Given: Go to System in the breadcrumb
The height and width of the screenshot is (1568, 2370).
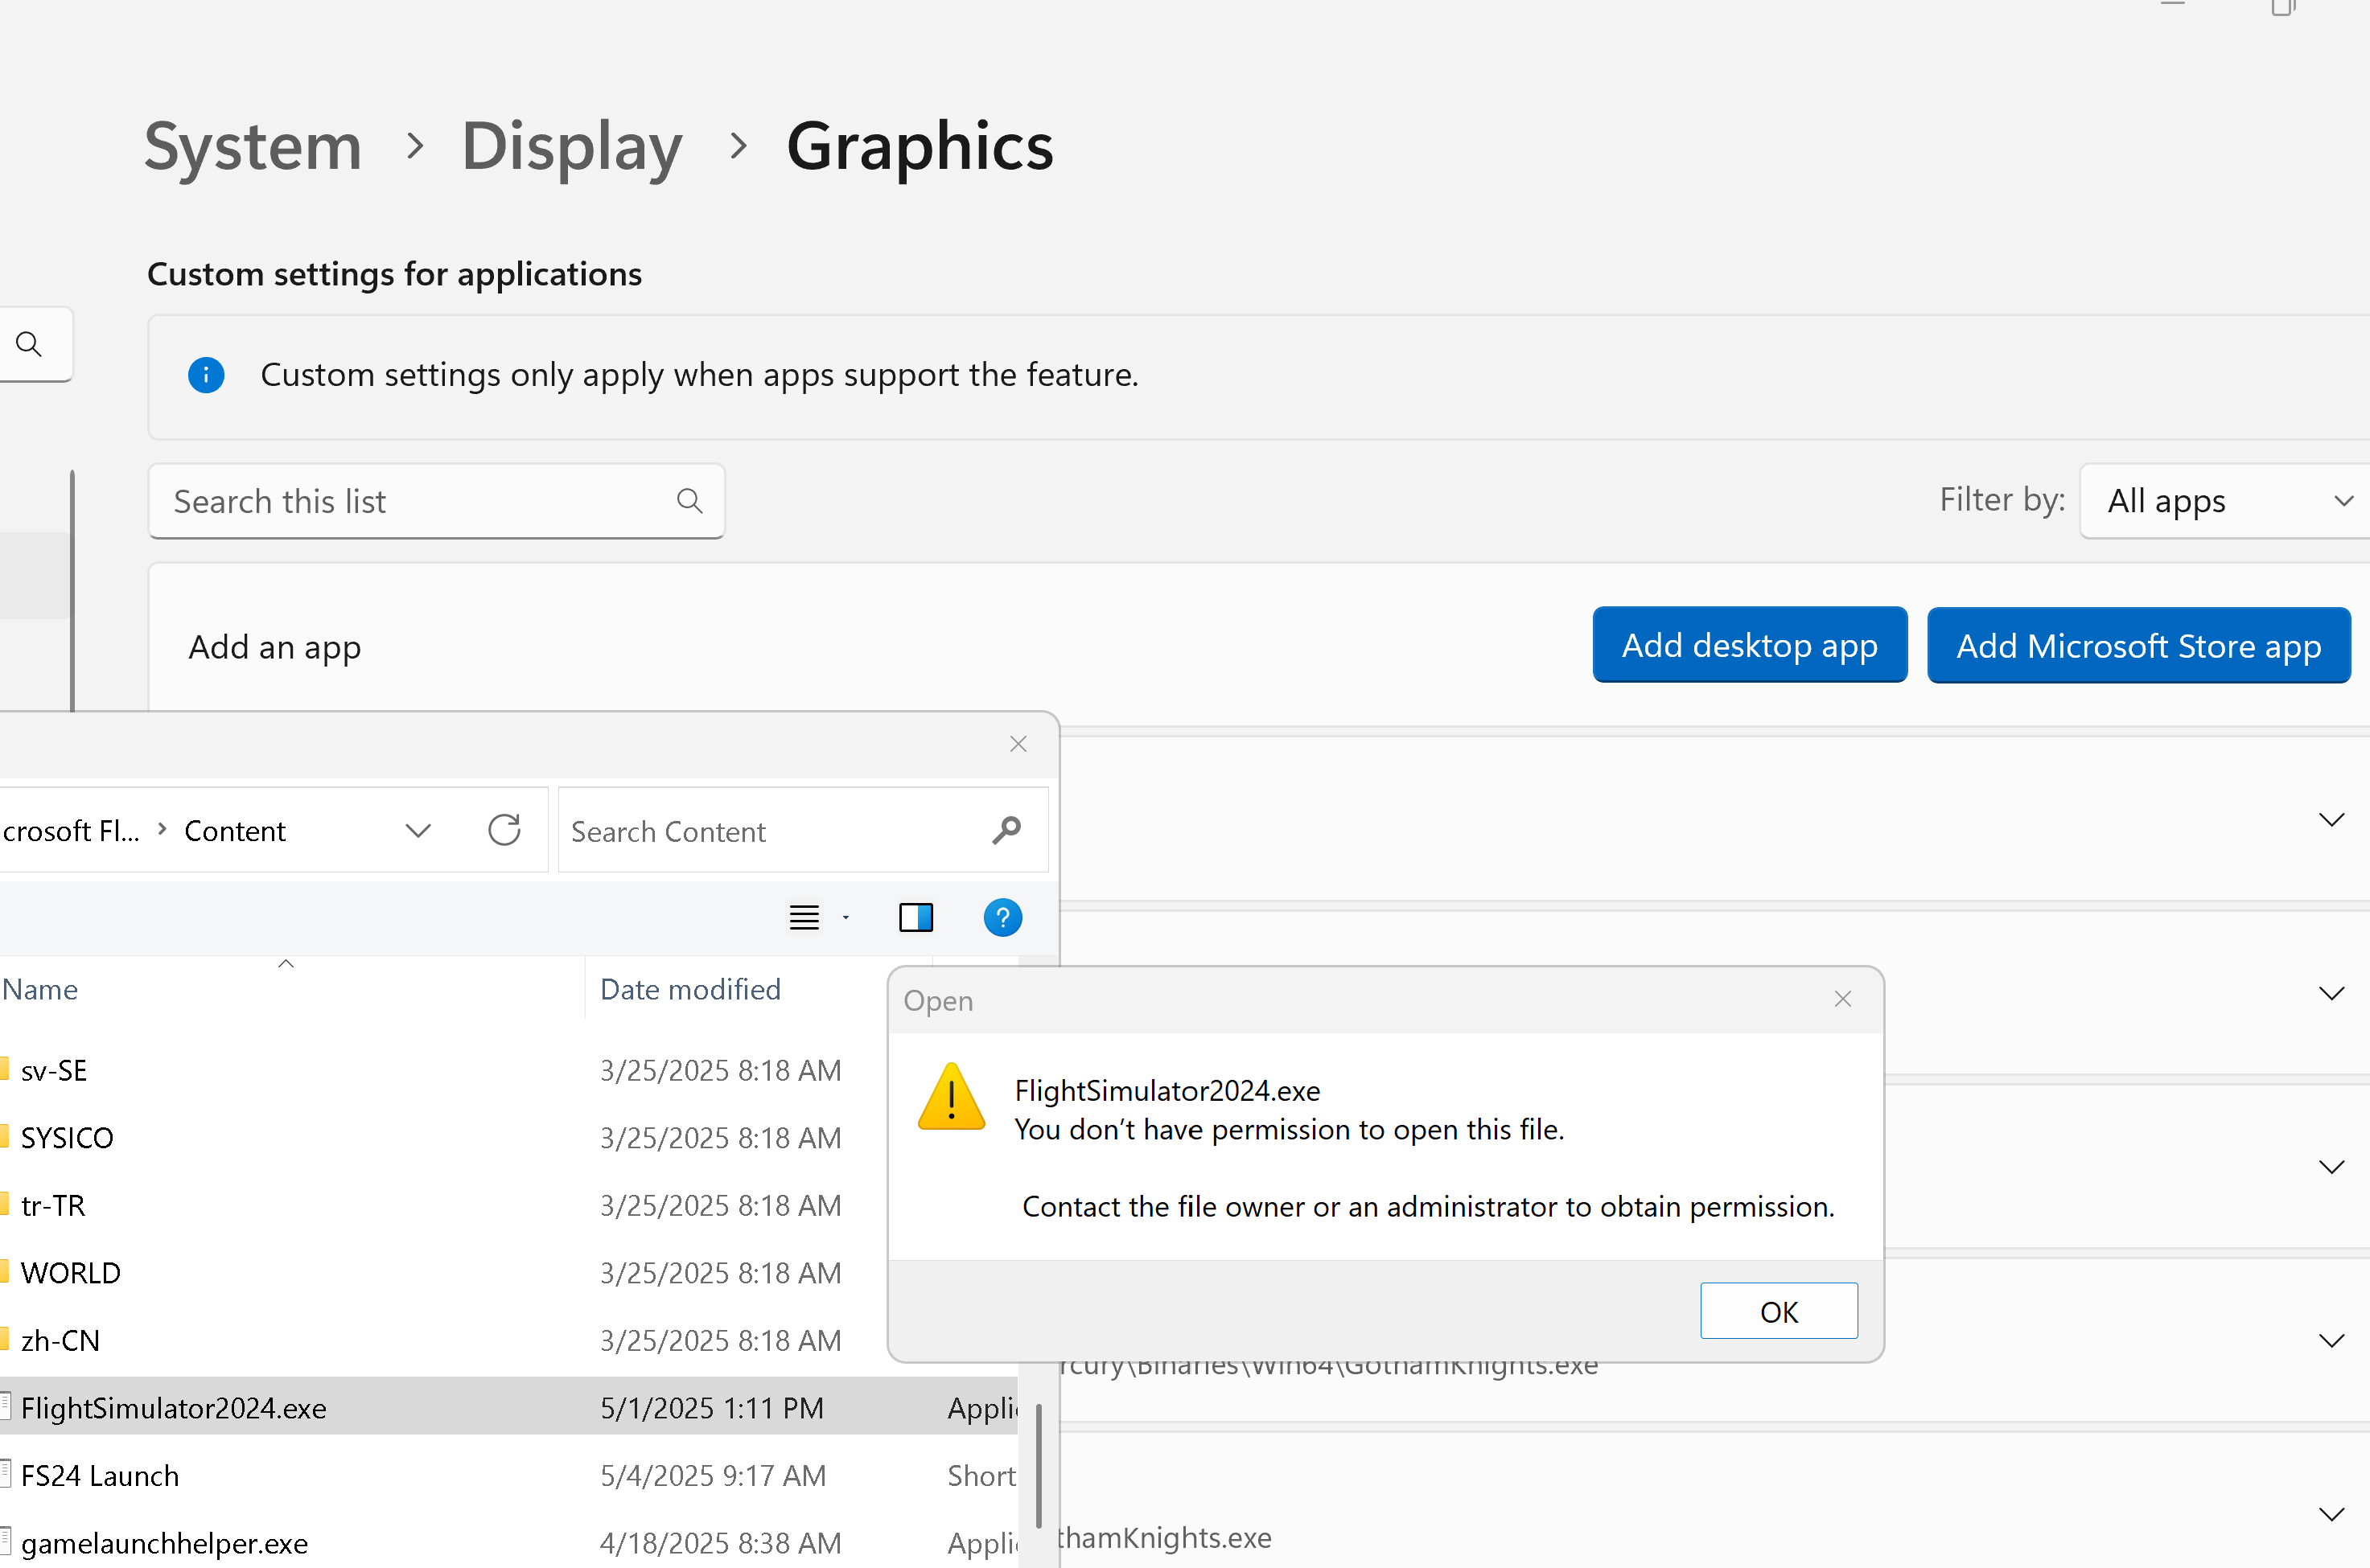Looking at the screenshot, I should (x=253, y=146).
